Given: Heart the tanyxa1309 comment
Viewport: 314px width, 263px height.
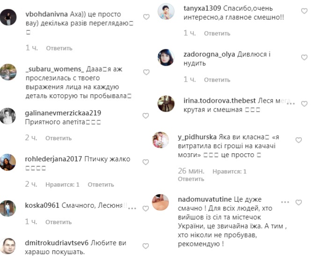Looking at the screenshot, I should (x=304, y=11).
